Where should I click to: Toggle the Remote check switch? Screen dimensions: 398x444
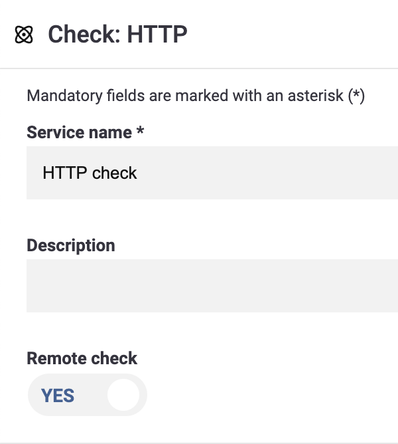(x=88, y=395)
